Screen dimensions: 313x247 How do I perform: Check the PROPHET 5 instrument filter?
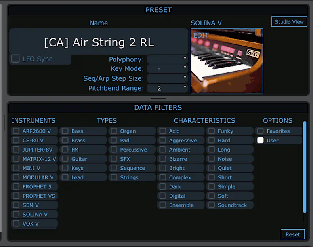tap(16, 186)
